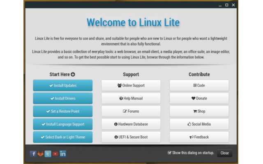
Task: Click the Donate button
Action: [199, 98]
